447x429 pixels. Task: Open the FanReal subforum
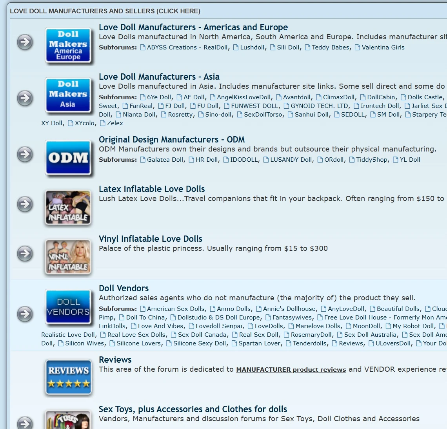[141, 106]
